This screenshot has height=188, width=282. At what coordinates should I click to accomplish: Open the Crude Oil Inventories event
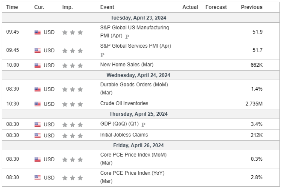(x=124, y=103)
